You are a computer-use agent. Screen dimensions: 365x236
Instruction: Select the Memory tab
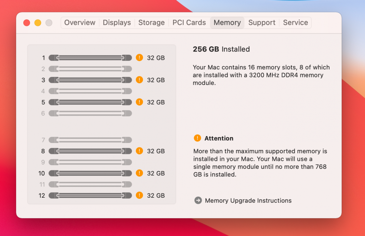click(x=227, y=23)
